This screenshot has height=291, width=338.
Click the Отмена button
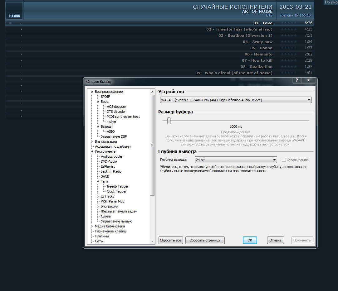(x=275, y=240)
